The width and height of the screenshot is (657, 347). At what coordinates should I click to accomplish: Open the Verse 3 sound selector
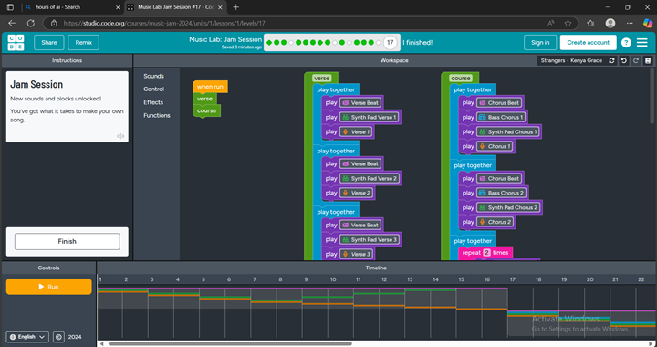coord(356,255)
